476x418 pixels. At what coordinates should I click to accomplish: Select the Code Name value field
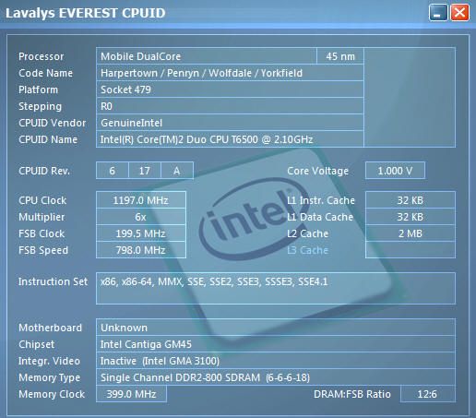(230, 73)
